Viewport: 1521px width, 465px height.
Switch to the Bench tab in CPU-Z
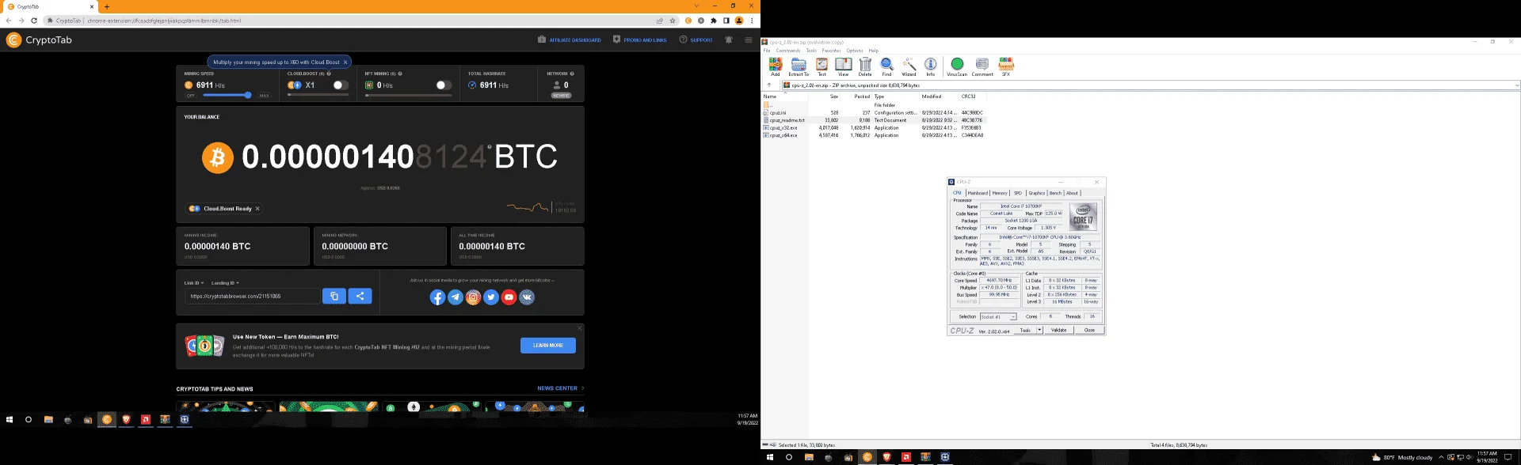tap(1055, 193)
